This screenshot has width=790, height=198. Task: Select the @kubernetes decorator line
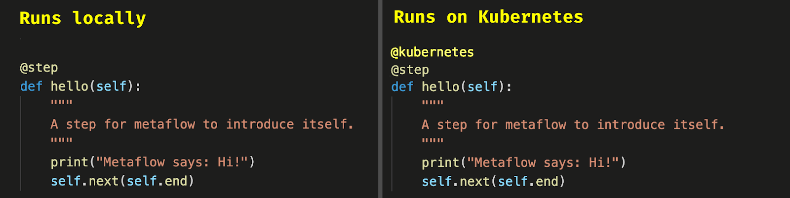coord(432,52)
